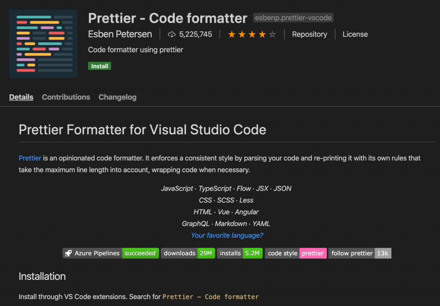Click the Azure Pipelines rocket icon
This screenshot has height=306, width=440.
[x=68, y=253]
